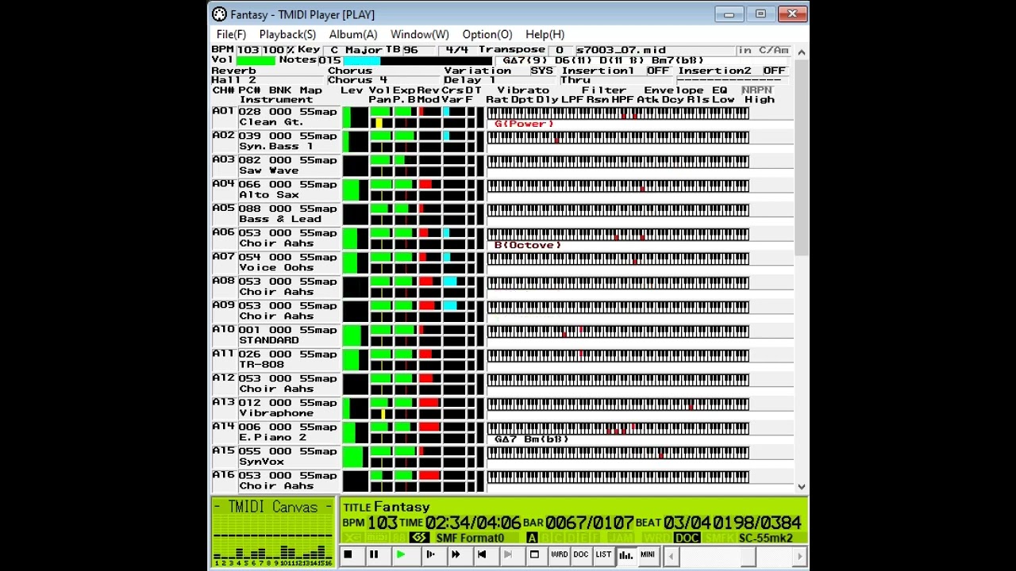Open the Help(H) menu
1016x571 pixels.
[545, 34]
